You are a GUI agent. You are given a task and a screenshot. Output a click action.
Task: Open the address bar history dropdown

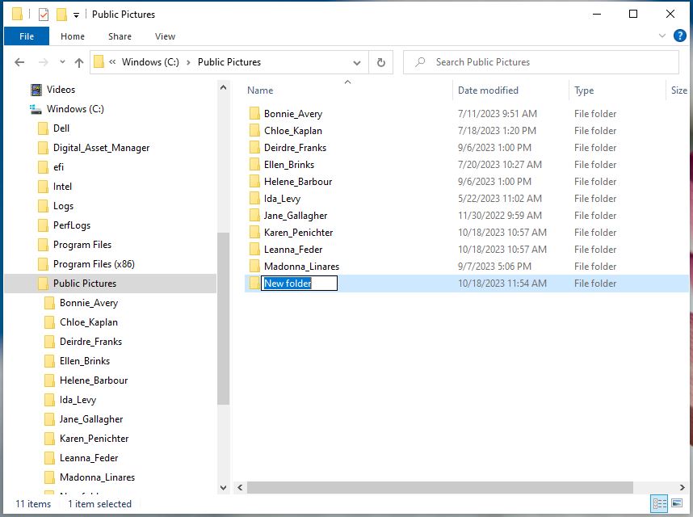[x=357, y=63]
